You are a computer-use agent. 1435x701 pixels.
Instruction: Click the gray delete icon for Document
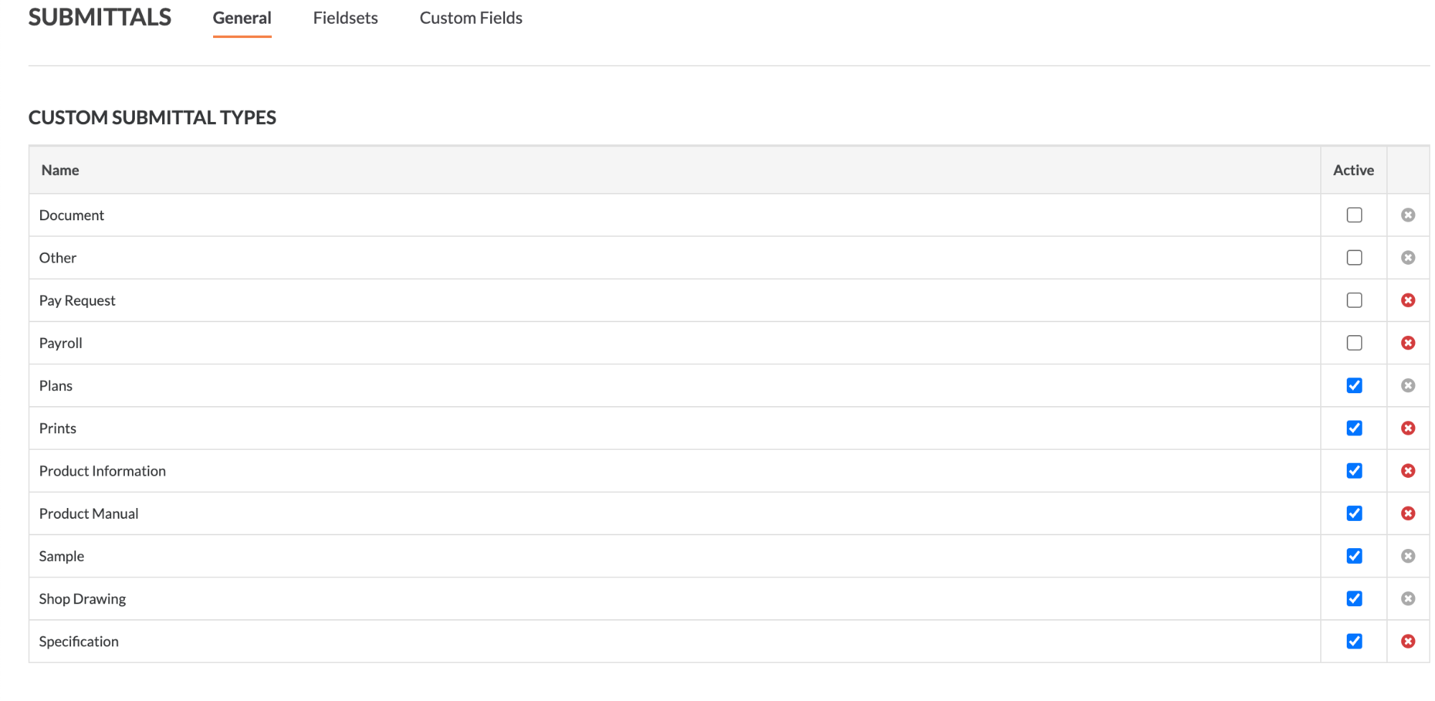click(x=1408, y=215)
